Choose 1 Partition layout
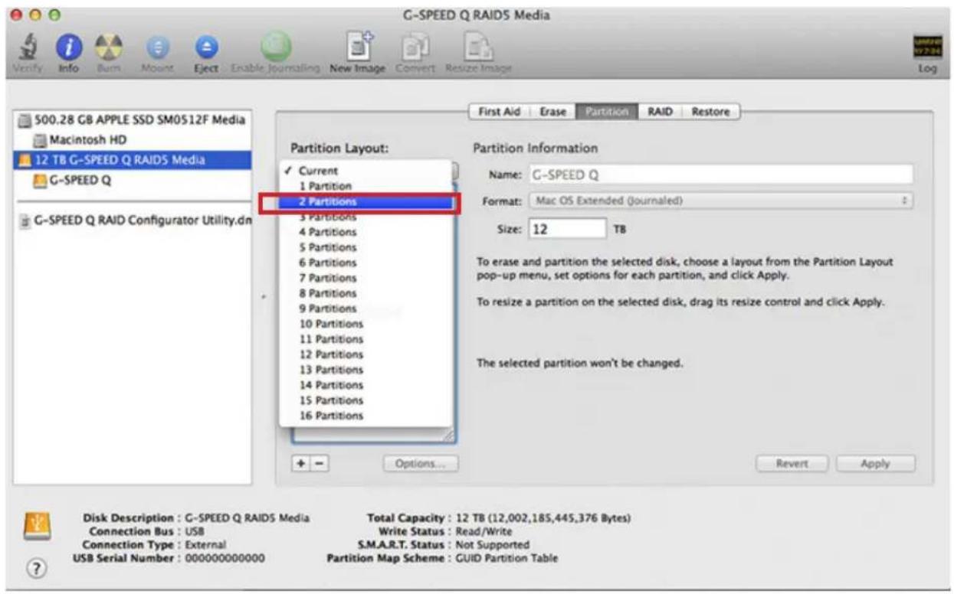954x594 pixels. point(366,186)
